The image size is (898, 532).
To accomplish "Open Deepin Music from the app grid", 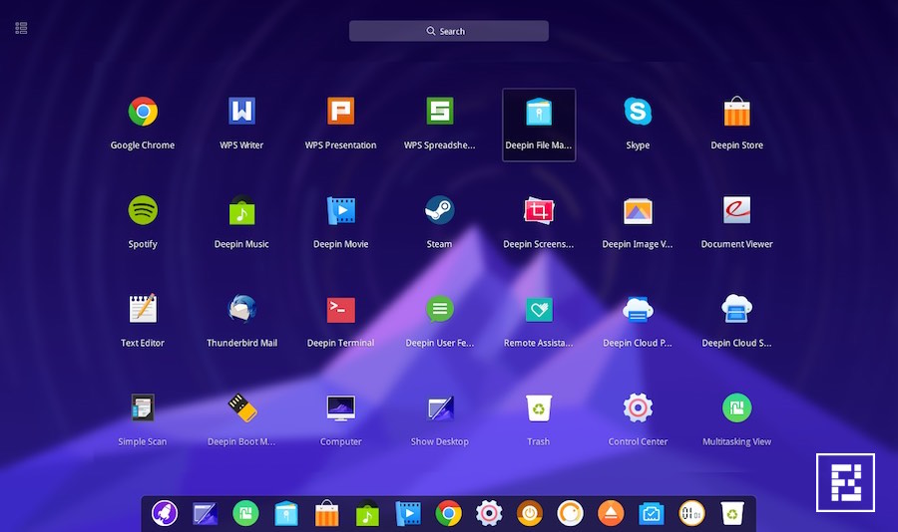I will pyautogui.click(x=241, y=210).
